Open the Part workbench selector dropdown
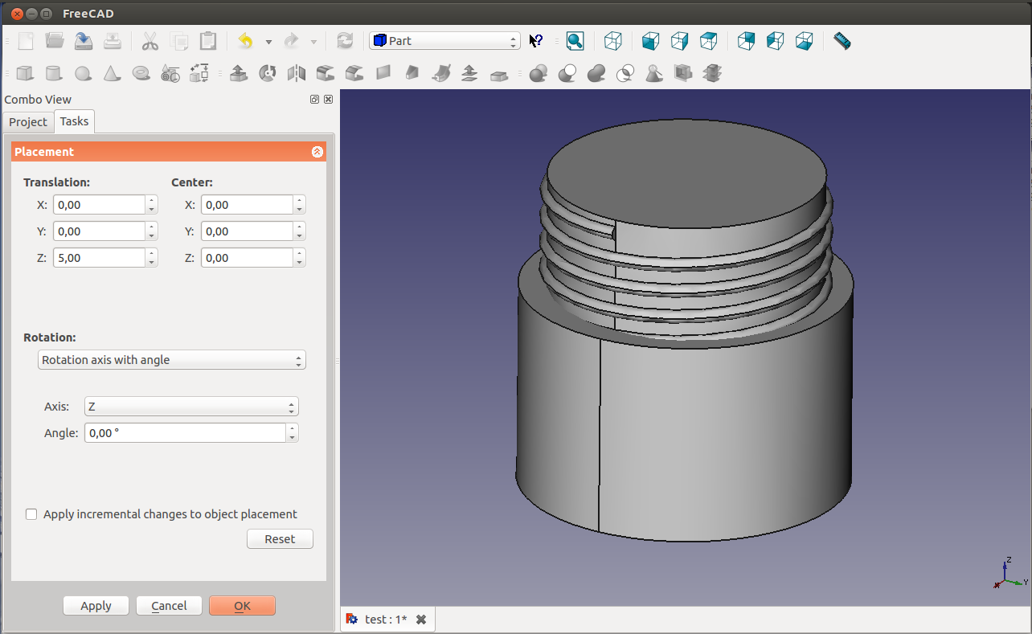 pos(444,41)
